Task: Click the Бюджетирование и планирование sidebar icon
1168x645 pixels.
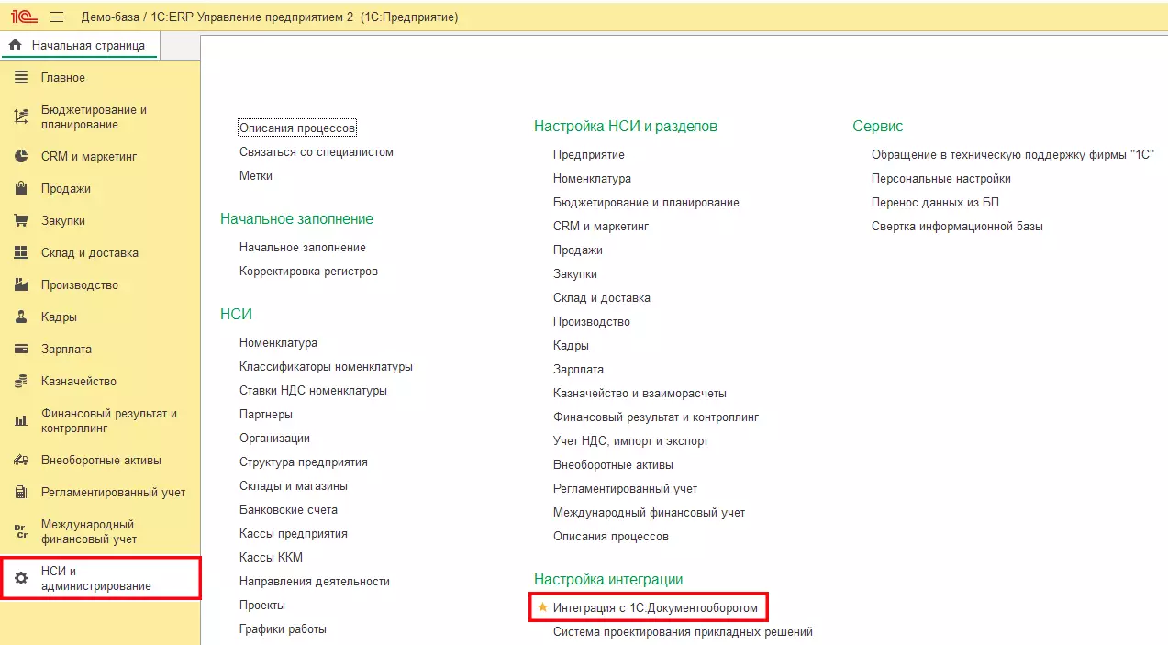Action: pyautogui.click(x=21, y=117)
